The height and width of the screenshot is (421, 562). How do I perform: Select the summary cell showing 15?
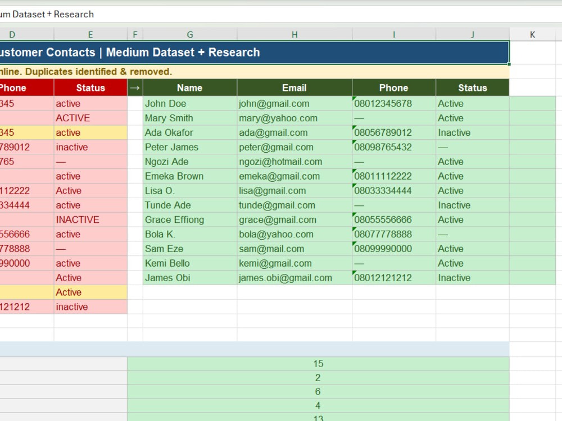click(x=318, y=364)
